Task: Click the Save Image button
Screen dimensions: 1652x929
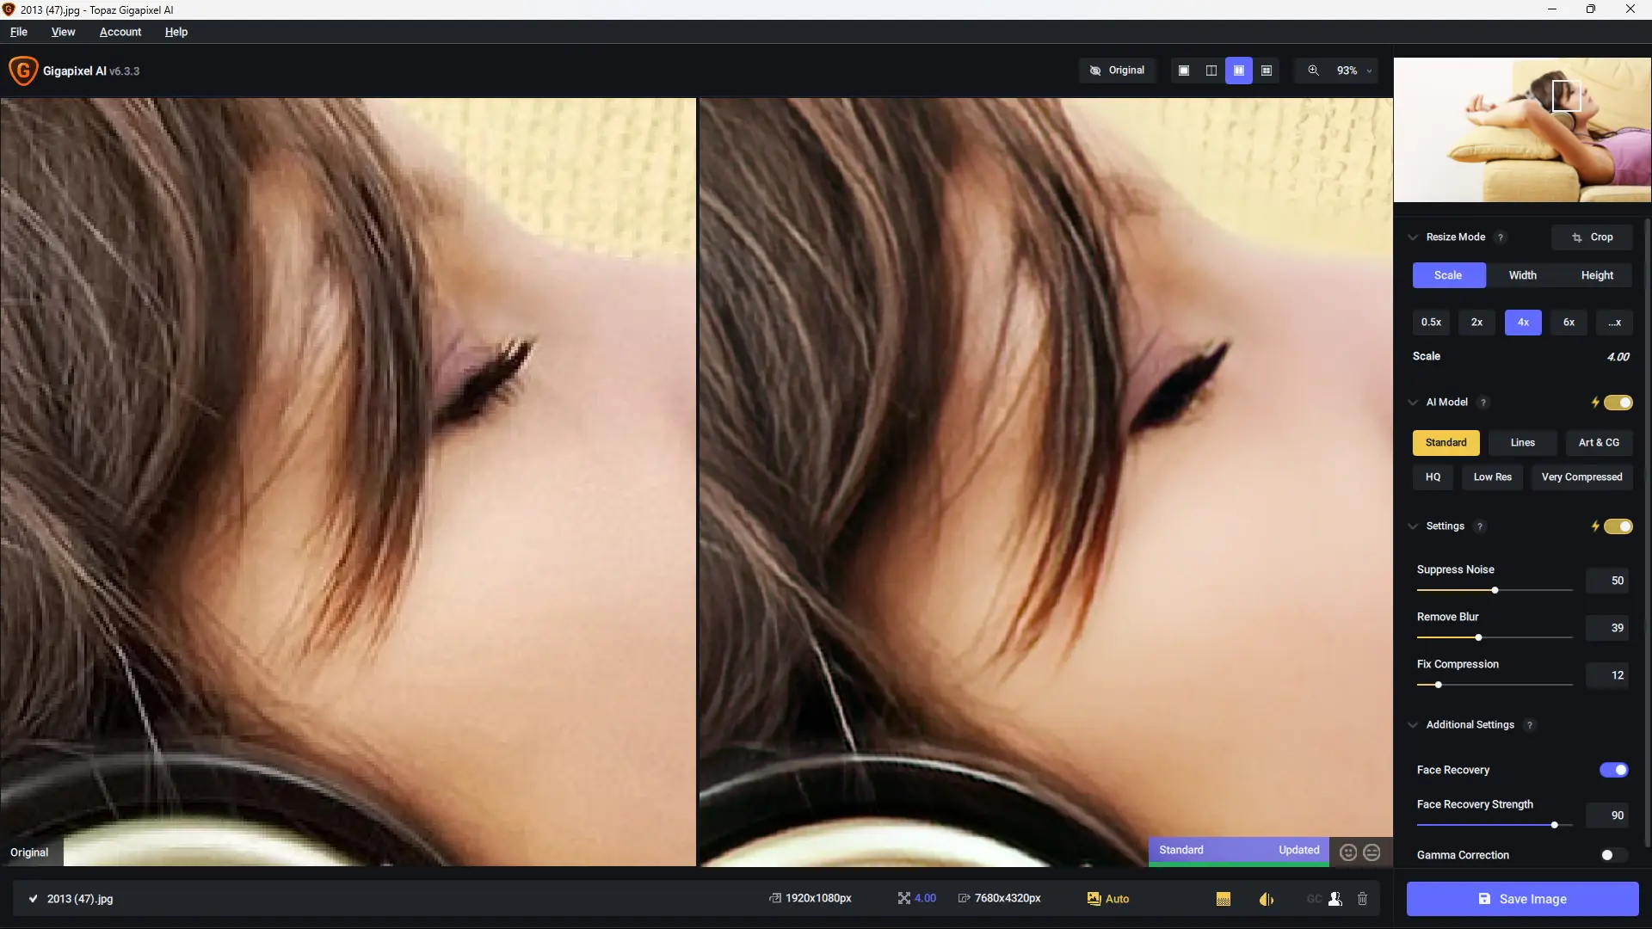Action: coord(1522,899)
